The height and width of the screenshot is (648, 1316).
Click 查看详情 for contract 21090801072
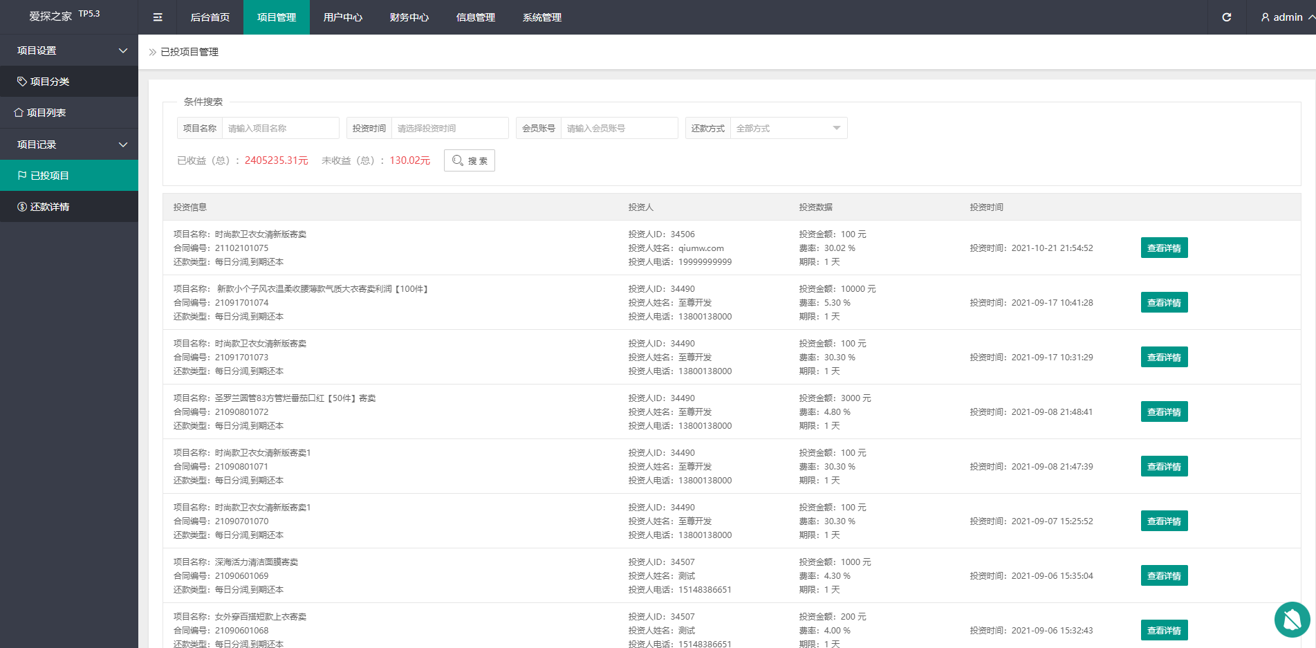point(1164,412)
